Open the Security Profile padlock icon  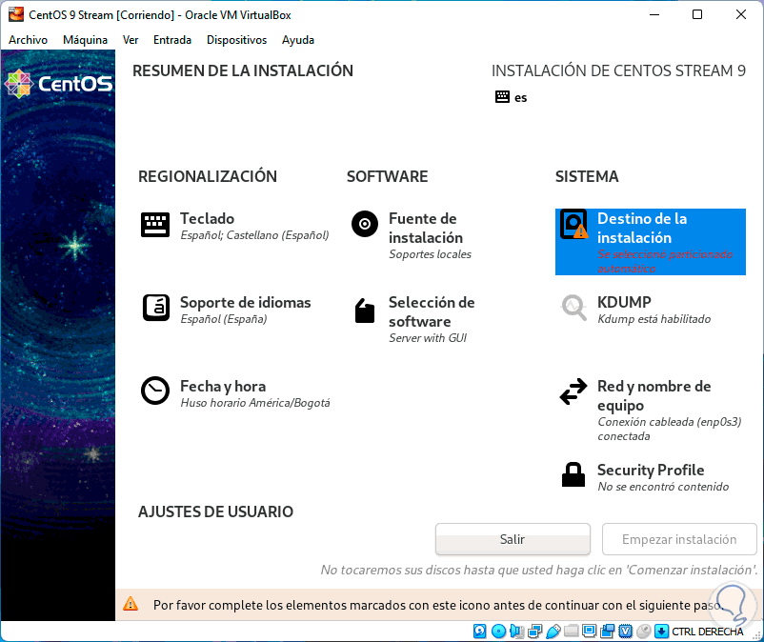(573, 474)
